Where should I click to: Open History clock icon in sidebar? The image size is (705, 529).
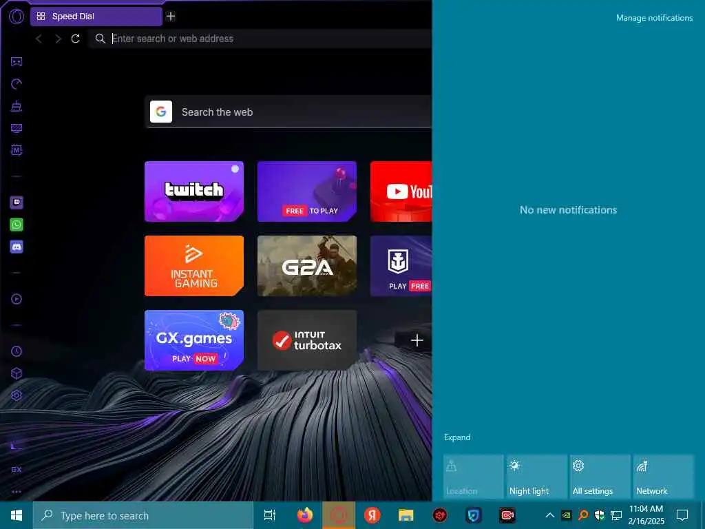(x=17, y=351)
